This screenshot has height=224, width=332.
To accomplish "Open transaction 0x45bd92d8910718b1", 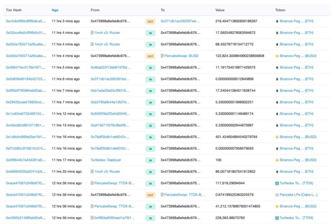I will click(x=25, y=125).
